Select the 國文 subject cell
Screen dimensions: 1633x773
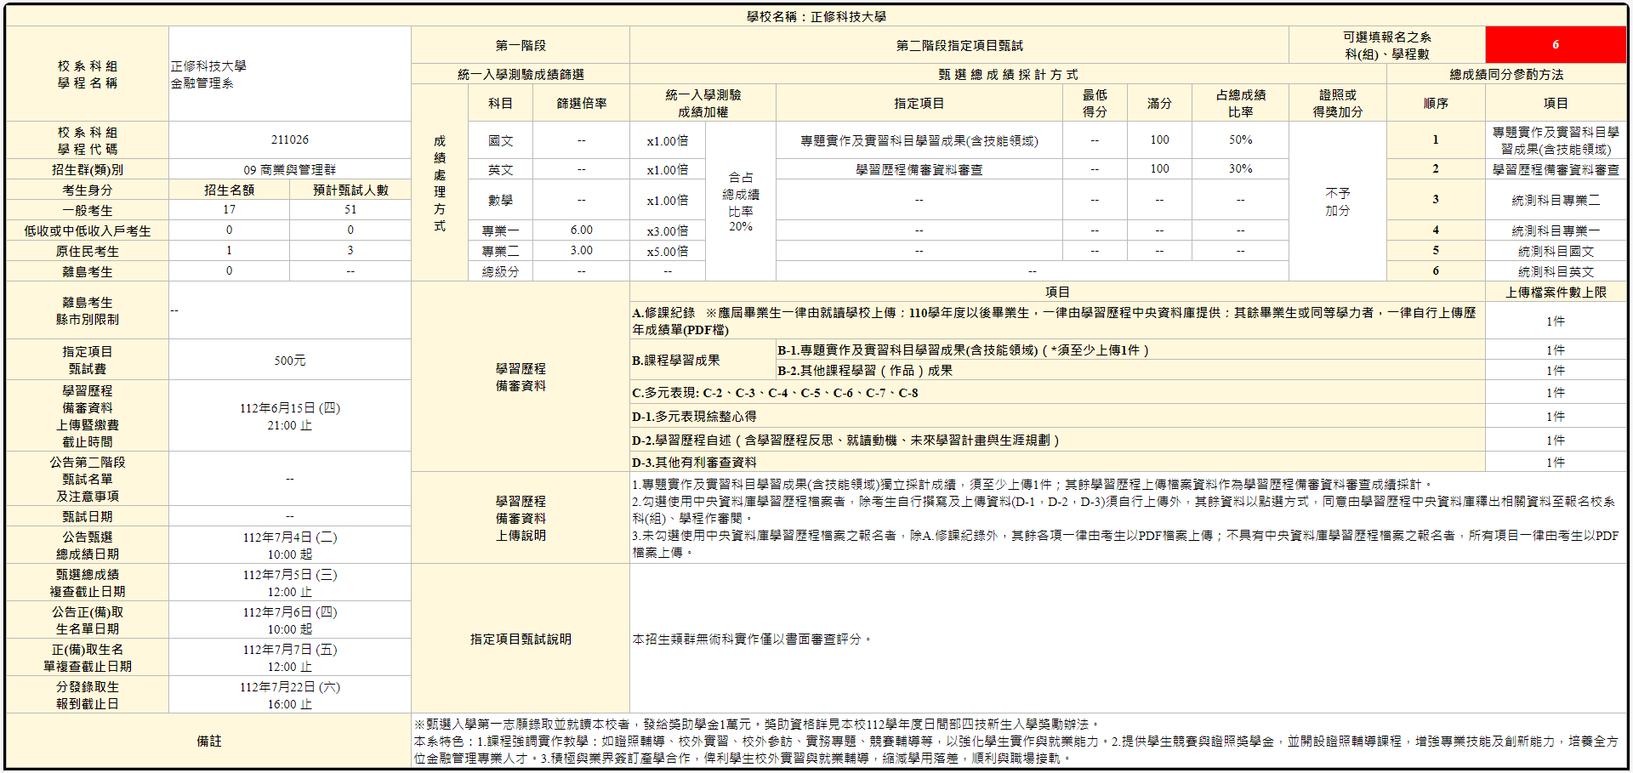500,140
